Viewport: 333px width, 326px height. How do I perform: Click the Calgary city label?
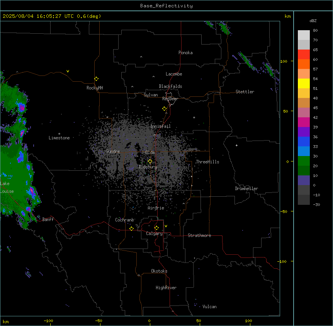[x=155, y=233]
